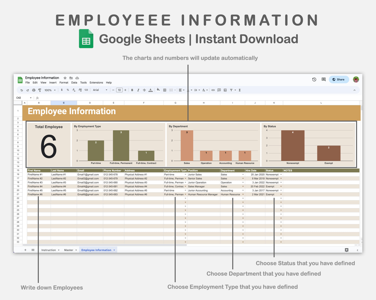This screenshot has height=300, width=376.
Task: Switch to the Master sheet tab
Action: (69, 250)
